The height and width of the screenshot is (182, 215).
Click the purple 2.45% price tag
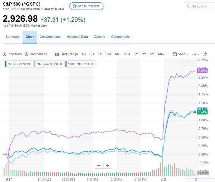(202, 71)
